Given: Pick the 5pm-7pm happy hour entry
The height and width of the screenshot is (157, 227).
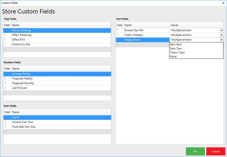Looking at the screenshot, I should [176, 48].
